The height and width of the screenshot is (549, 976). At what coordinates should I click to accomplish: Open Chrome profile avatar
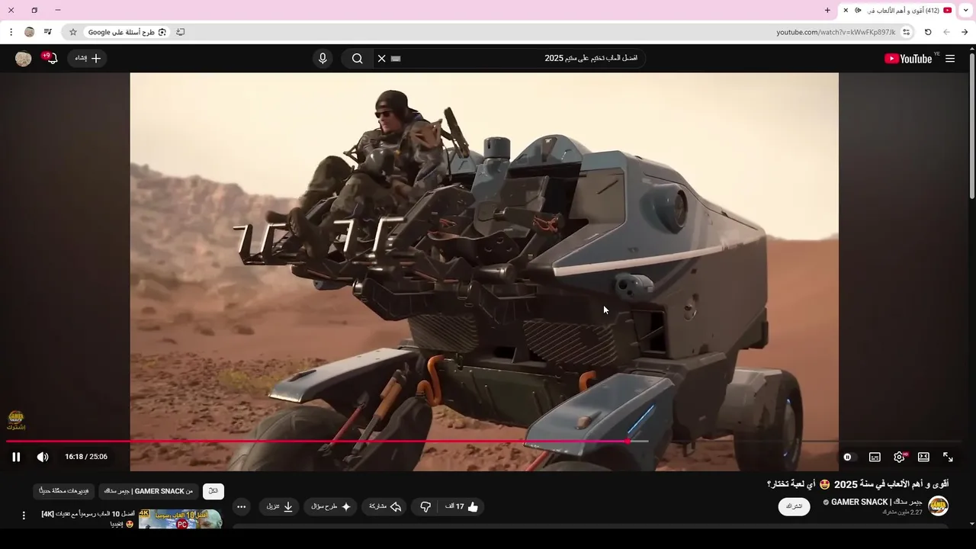click(30, 32)
